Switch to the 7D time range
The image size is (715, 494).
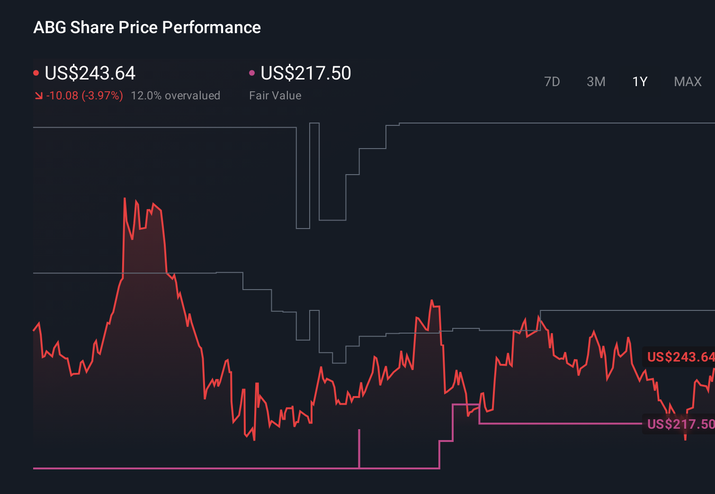click(552, 81)
